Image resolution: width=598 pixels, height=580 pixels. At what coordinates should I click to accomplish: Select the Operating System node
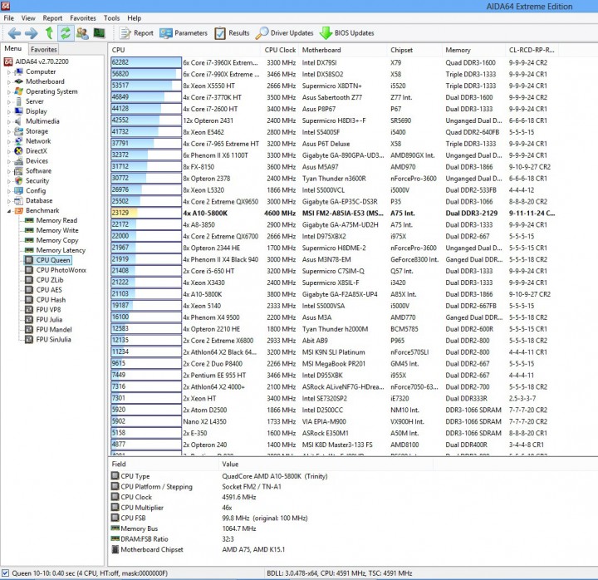[47, 91]
